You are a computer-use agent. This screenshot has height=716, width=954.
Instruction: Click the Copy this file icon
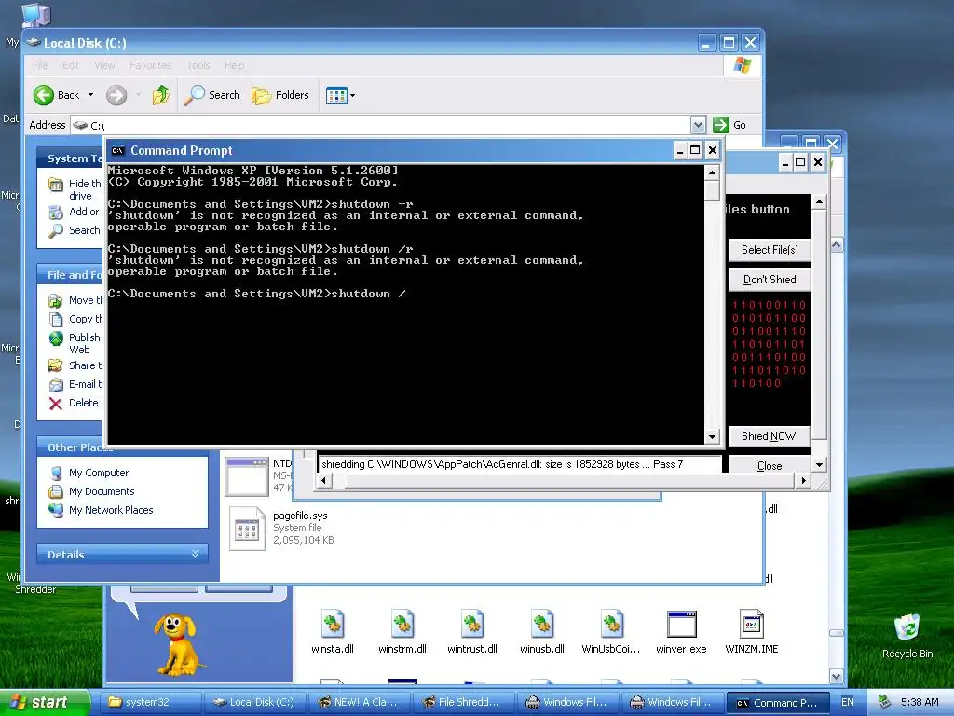(56, 319)
